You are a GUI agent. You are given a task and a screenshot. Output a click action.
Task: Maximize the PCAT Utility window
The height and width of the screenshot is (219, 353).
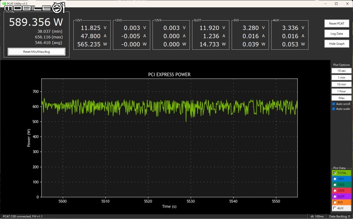336,4
